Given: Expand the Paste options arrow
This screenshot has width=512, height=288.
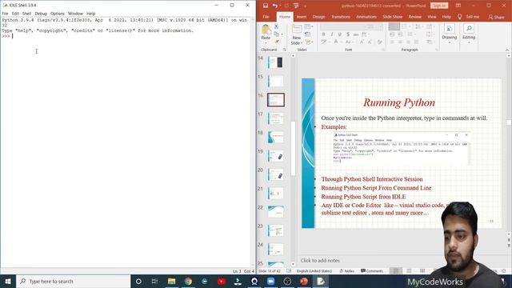Looking at the screenshot, I should click(266, 42).
